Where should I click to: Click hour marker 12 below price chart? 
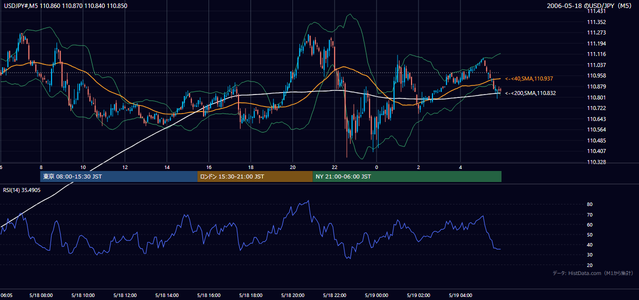(125, 167)
